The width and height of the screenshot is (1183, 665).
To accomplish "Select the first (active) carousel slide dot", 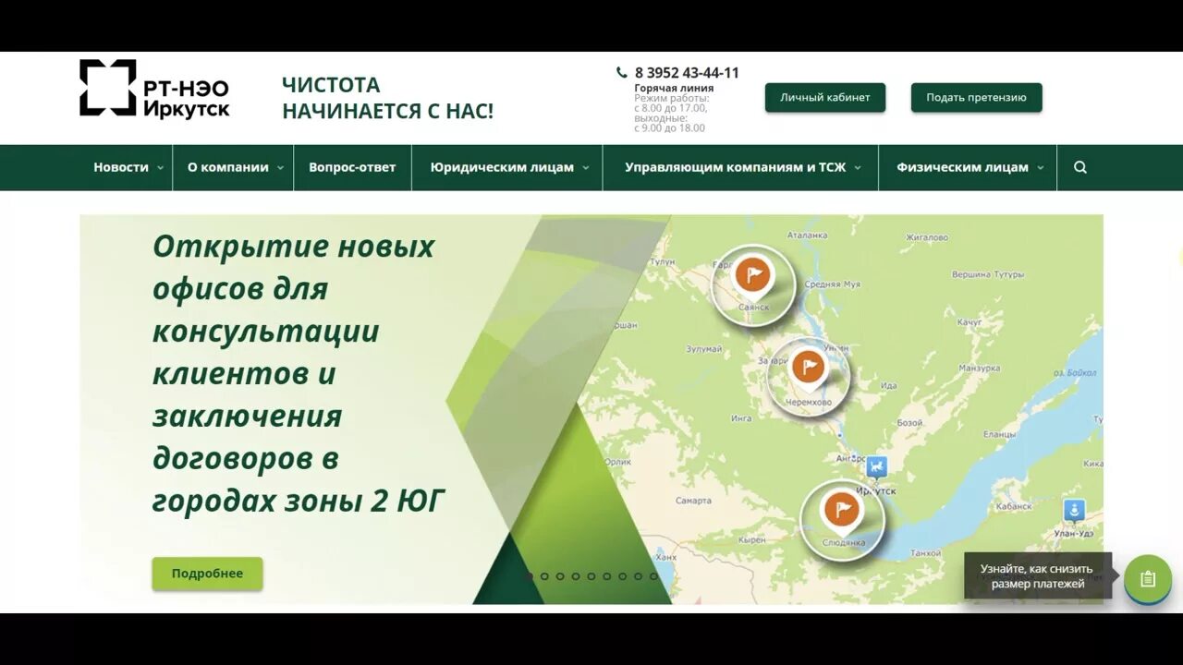I will [x=530, y=576].
